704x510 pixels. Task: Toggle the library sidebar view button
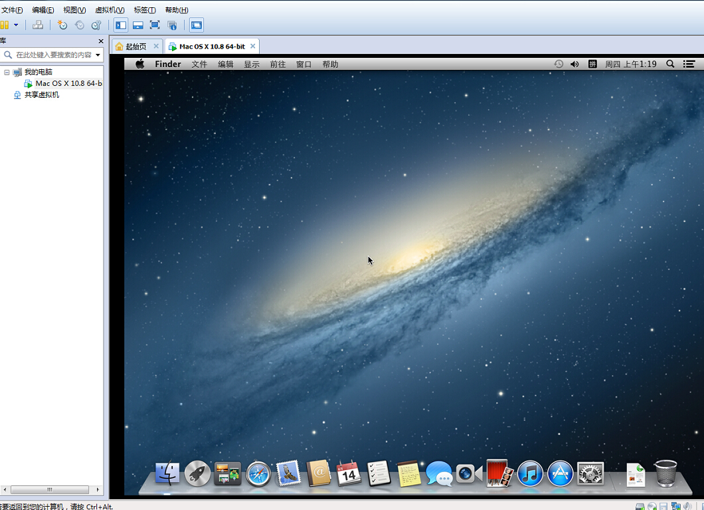(121, 25)
